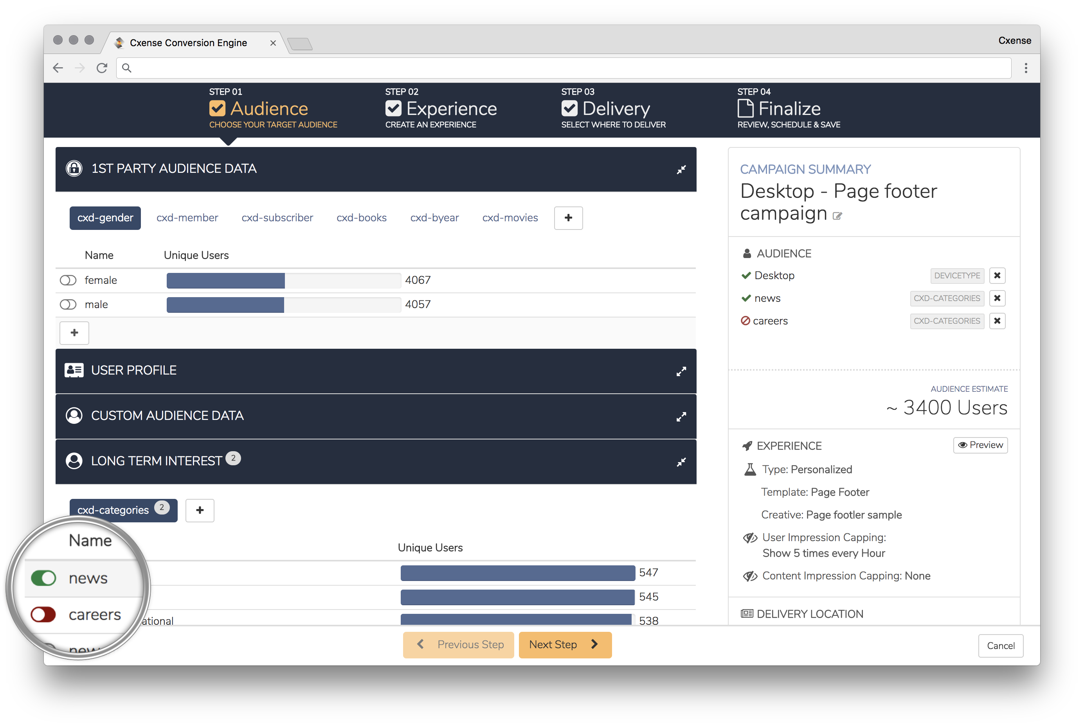Click the Delivery Location newspaper icon
1084x728 pixels.
(747, 614)
